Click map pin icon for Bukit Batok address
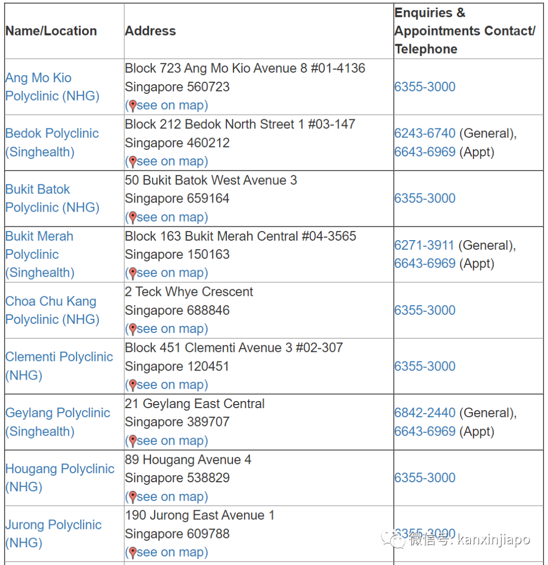 point(132,217)
